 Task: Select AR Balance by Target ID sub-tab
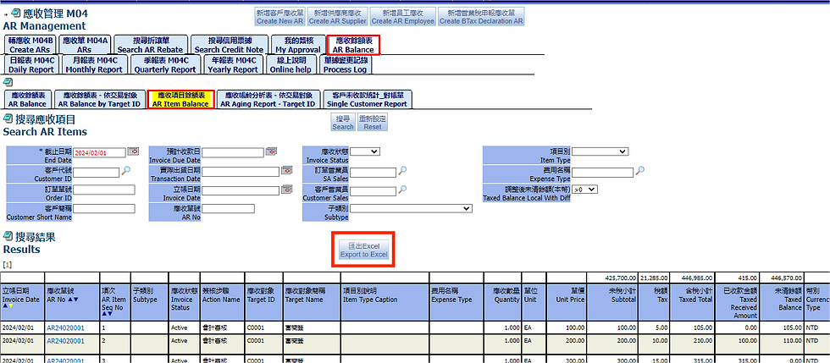pyautogui.click(x=100, y=100)
